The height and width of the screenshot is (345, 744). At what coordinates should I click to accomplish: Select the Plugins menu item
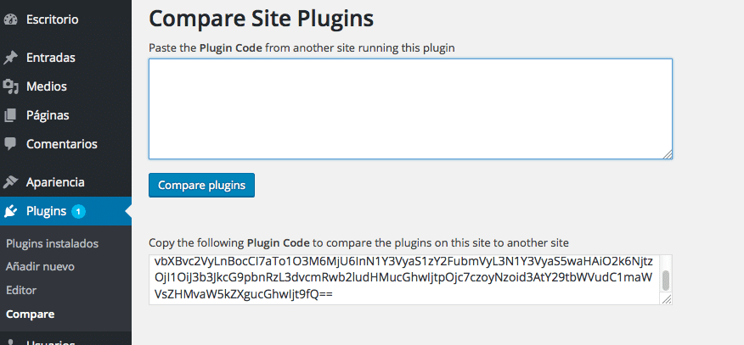coord(65,211)
